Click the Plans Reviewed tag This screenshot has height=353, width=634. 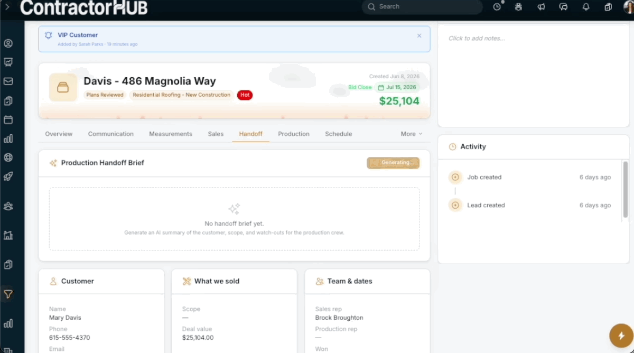point(105,95)
